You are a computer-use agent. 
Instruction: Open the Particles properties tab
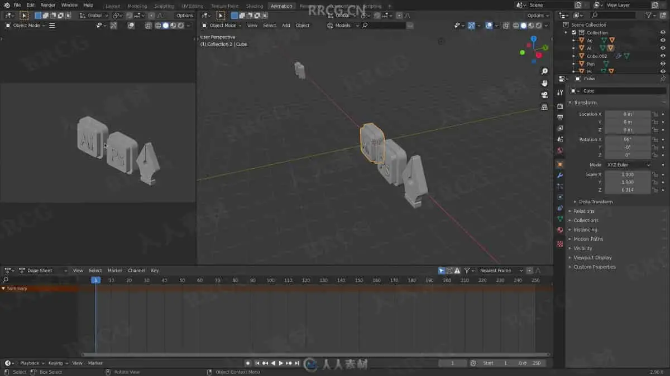(560, 186)
